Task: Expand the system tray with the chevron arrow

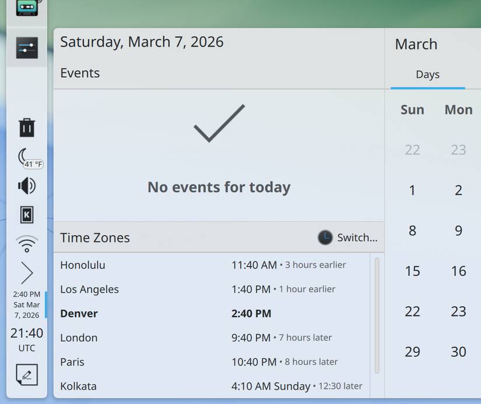Action: (27, 272)
